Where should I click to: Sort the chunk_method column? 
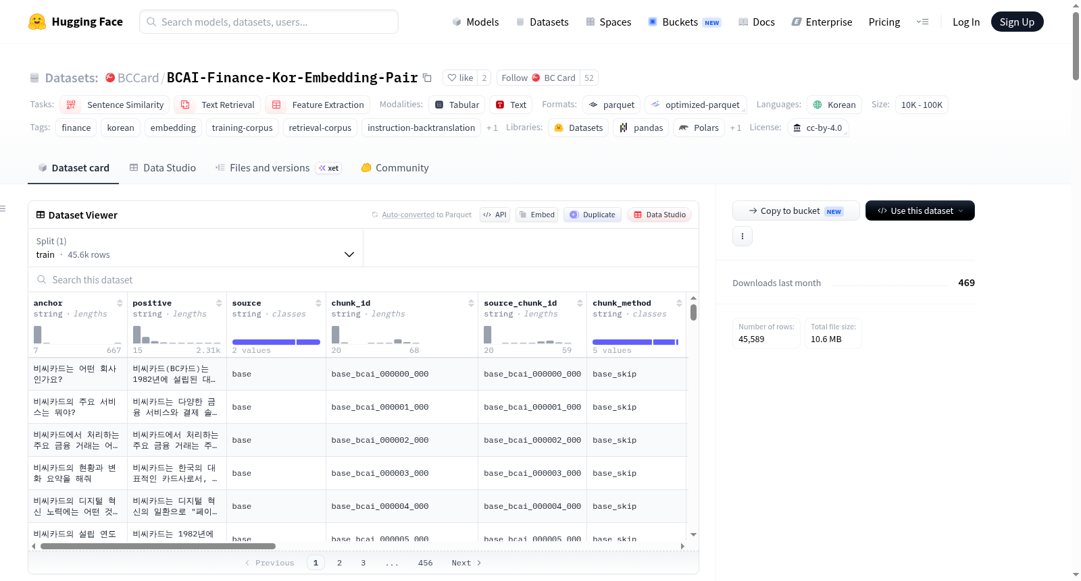point(679,303)
